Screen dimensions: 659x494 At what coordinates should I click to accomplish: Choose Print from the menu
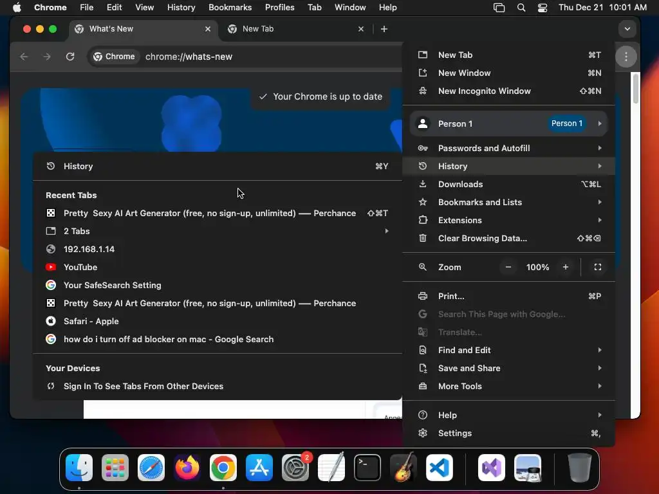(509, 297)
